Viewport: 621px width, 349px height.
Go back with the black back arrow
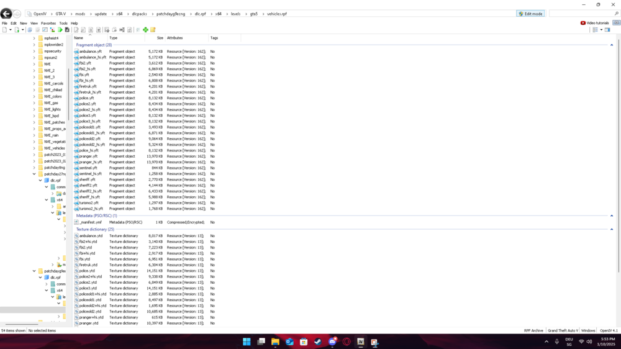tap(6, 14)
